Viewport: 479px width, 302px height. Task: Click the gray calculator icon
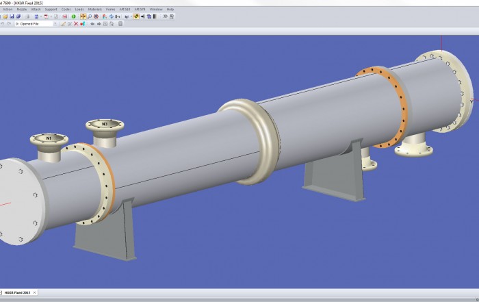point(120,24)
